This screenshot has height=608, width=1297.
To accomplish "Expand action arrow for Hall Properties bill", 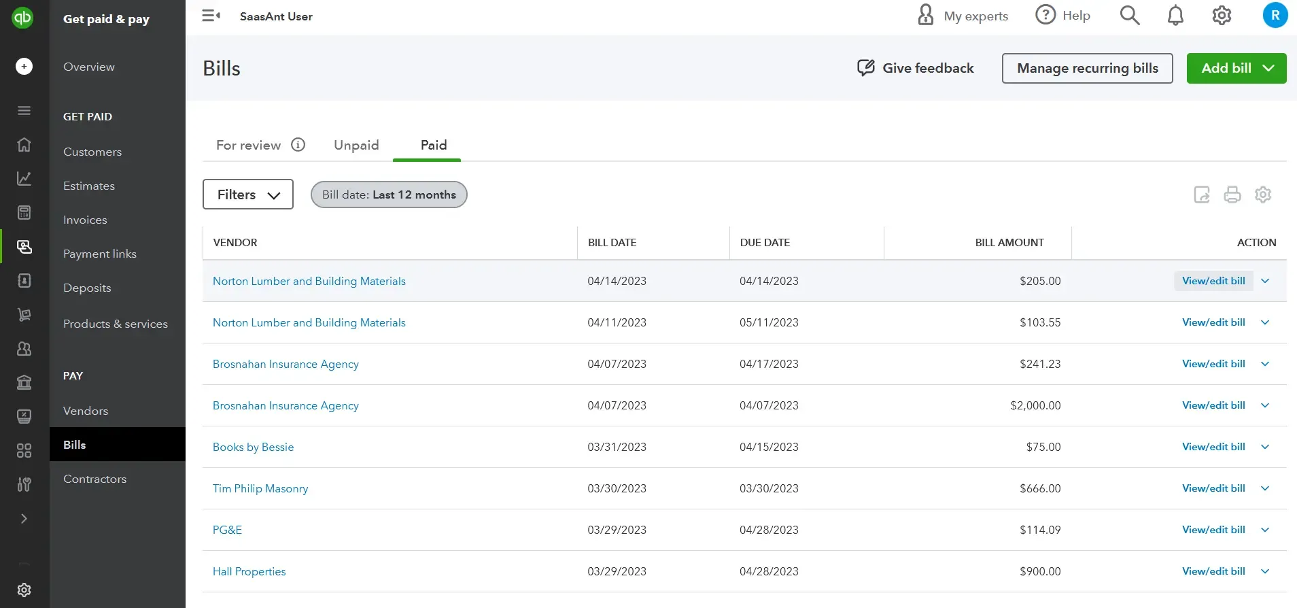I will (1265, 571).
